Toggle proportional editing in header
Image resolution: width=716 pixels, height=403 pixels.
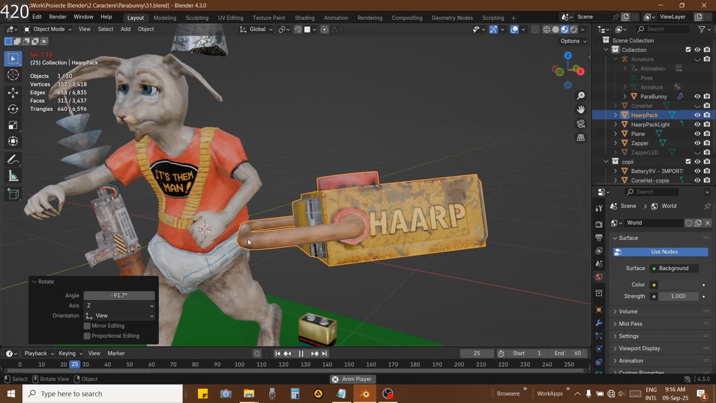[x=324, y=29]
